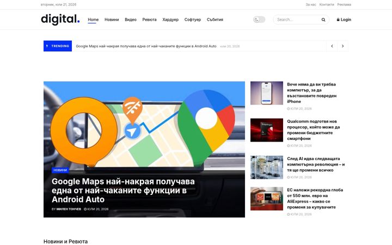Open Qualcomm new processor article title
This screenshot has width=392, height=245.
point(313,130)
